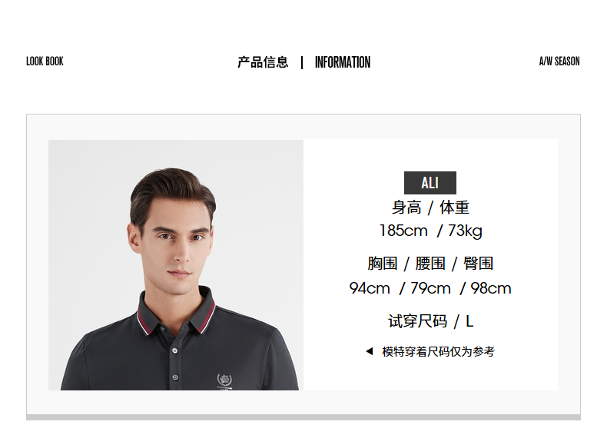
Task: Click the top shirt button on the polo
Action: [174, 350]
